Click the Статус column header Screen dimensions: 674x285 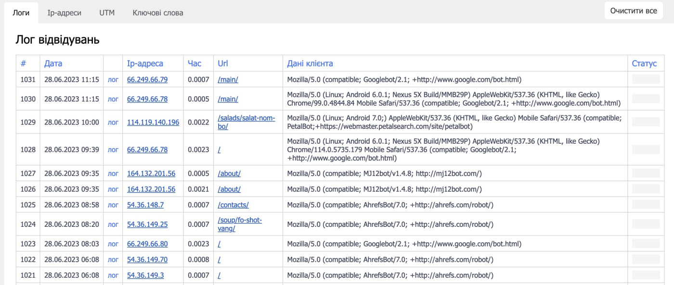(644, 63)
